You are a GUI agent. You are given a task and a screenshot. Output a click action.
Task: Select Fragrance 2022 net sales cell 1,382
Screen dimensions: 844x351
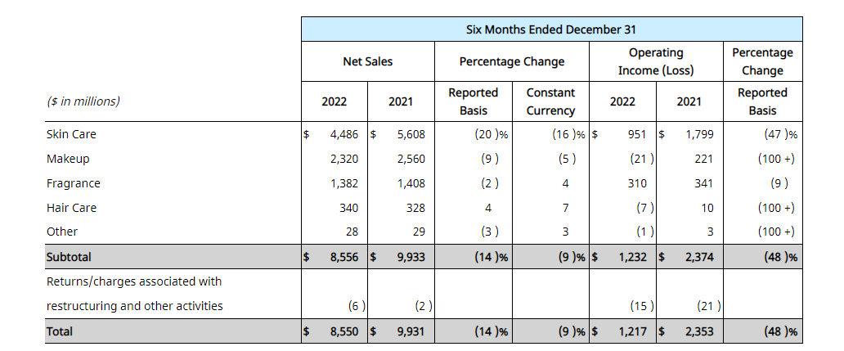click(x=343, y=183)
